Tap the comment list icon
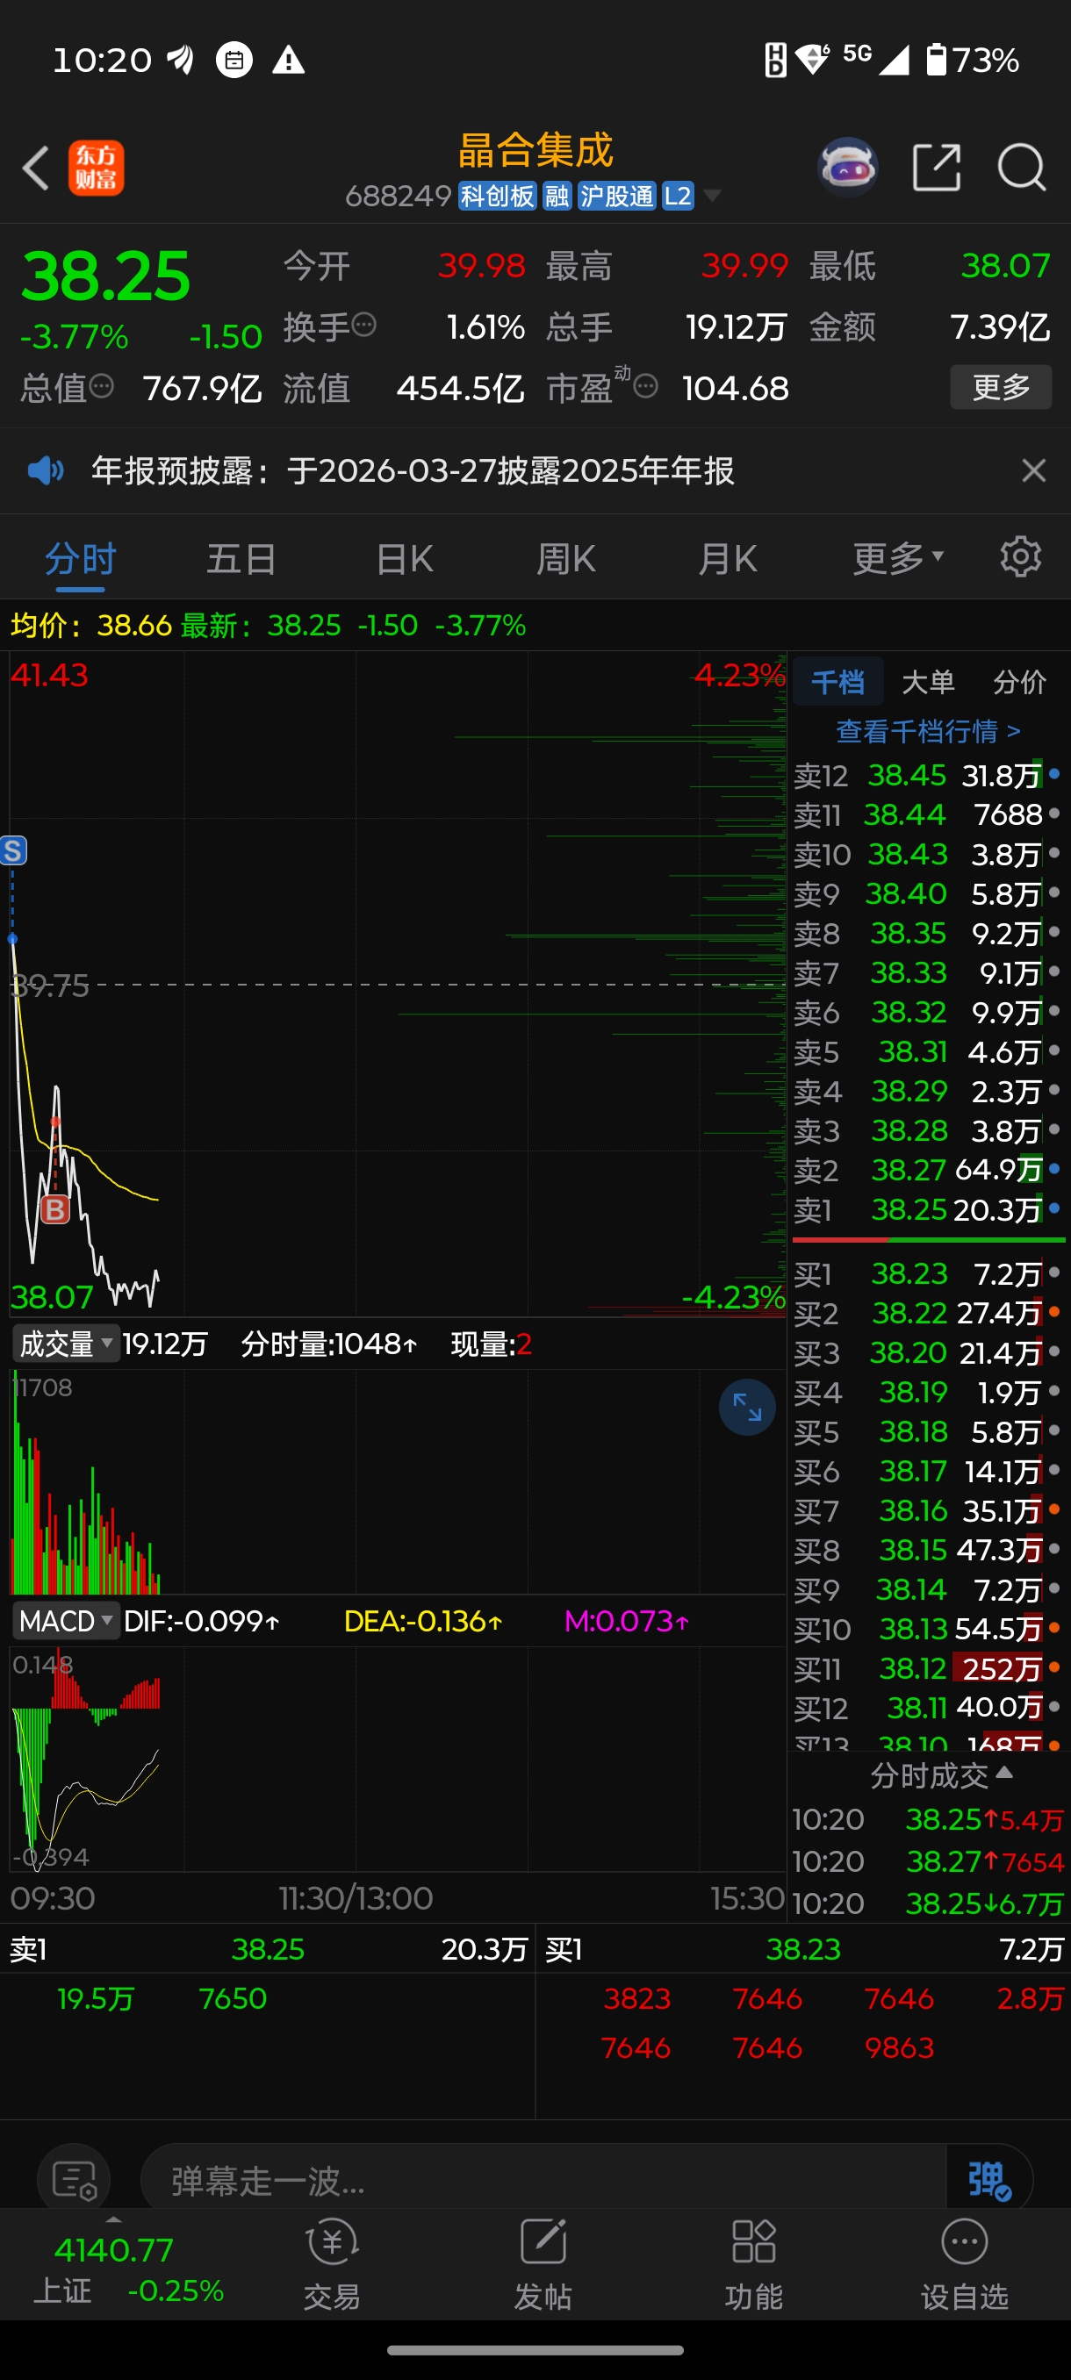This screenshot has width=1071, height=2380. click(x=74, y=2181)
